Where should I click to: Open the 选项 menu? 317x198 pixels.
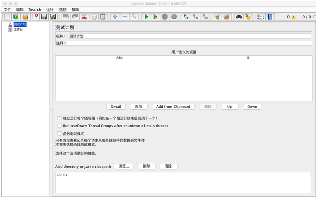tap(63, 10)
